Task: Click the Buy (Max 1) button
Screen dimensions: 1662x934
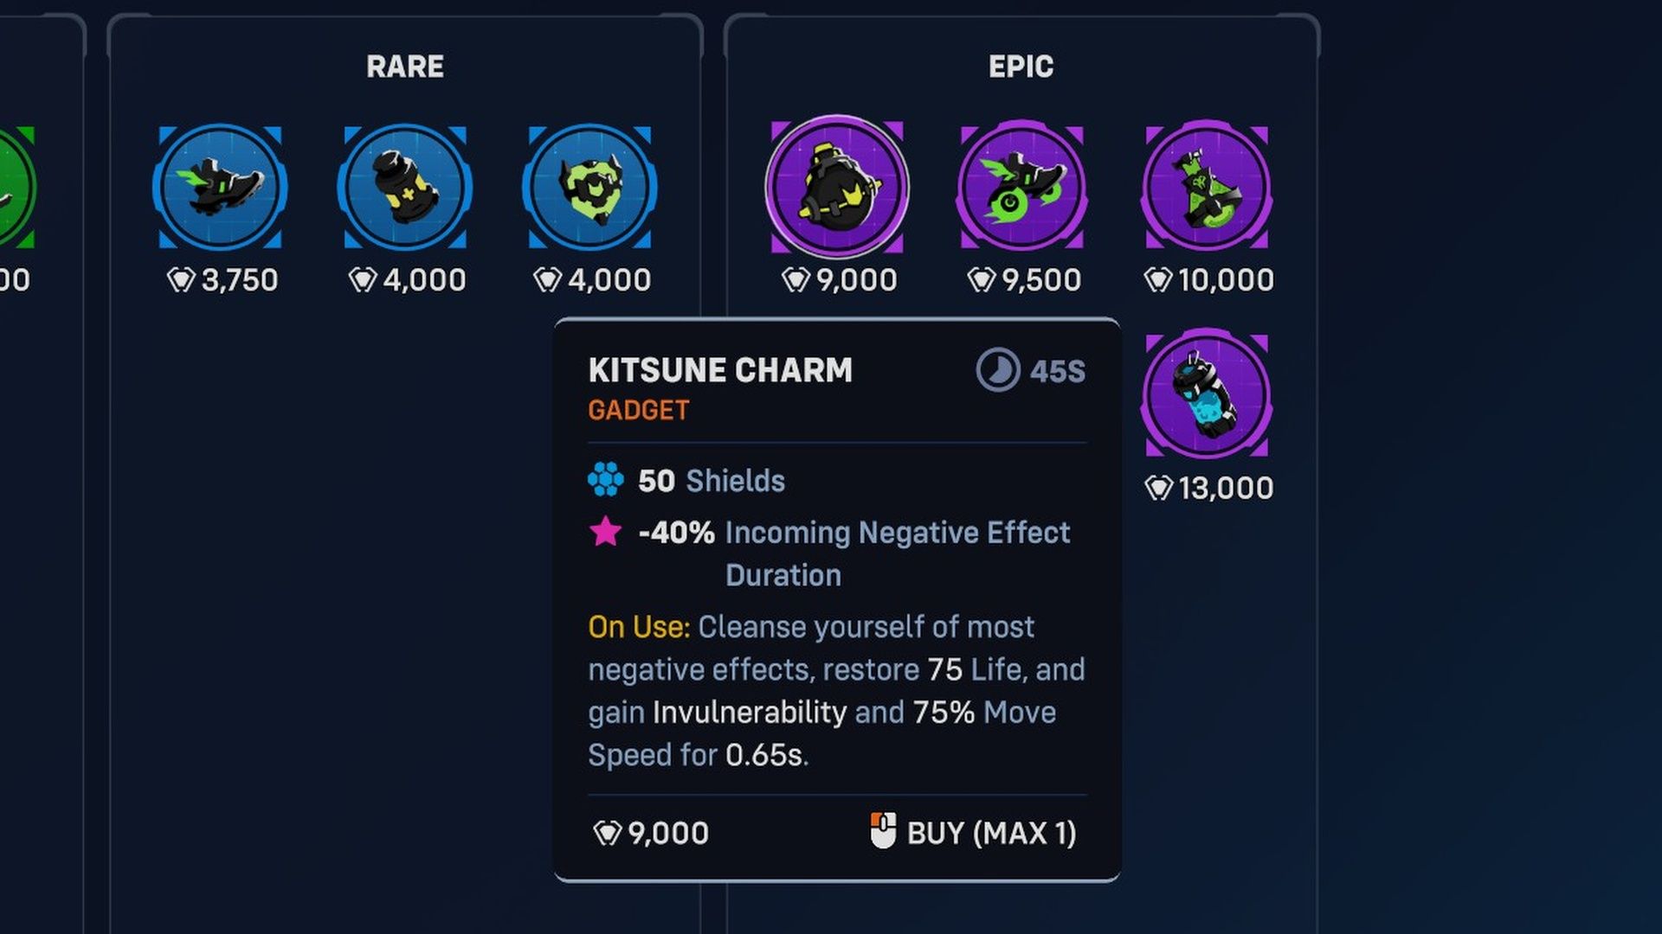Action: click(x=990, y=833)
